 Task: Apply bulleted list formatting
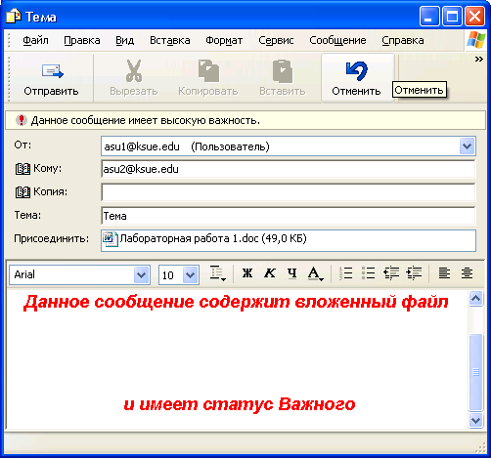(368, 272)
